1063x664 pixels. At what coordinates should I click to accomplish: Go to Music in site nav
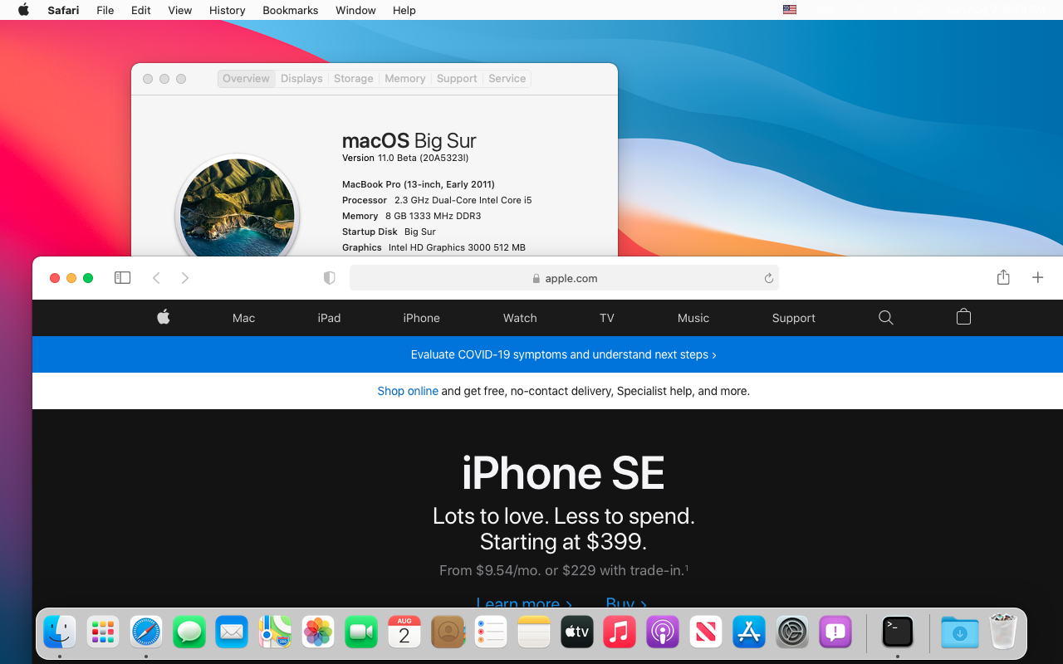[693, 318]
